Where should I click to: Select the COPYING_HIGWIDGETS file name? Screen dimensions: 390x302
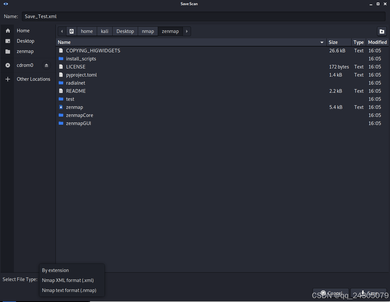[93, 51]
